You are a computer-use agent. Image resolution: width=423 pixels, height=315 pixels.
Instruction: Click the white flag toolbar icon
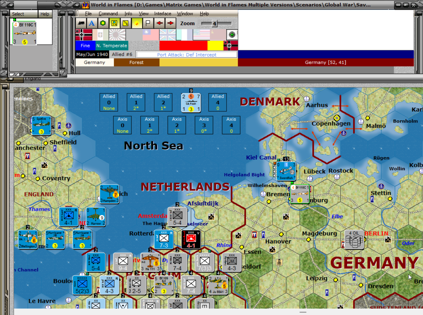(x=148, y=23)
